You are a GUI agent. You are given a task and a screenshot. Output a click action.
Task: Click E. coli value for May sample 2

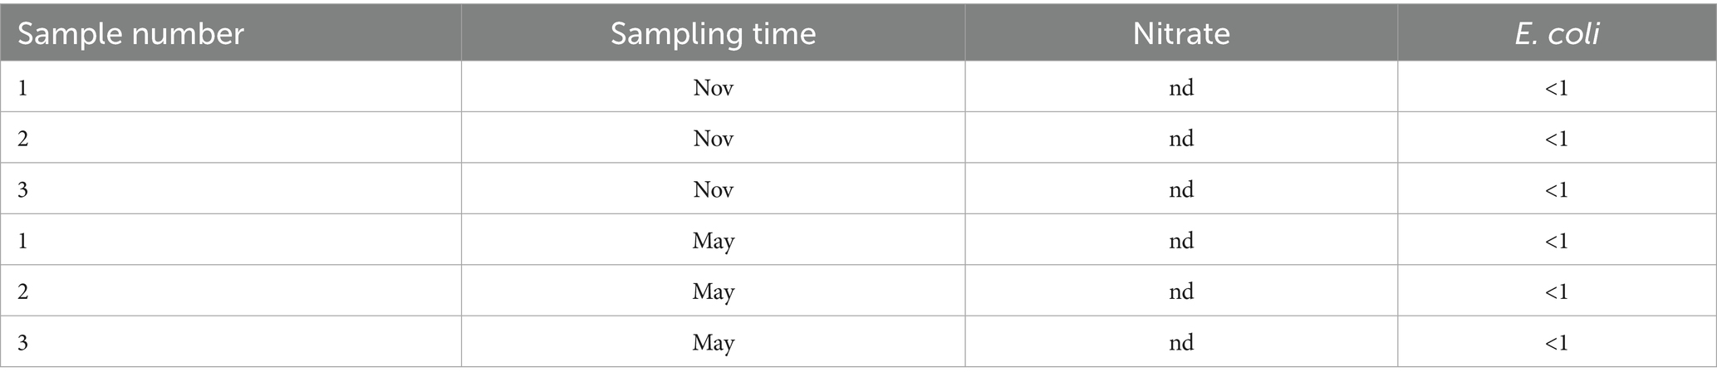(x=1556, y=291)
